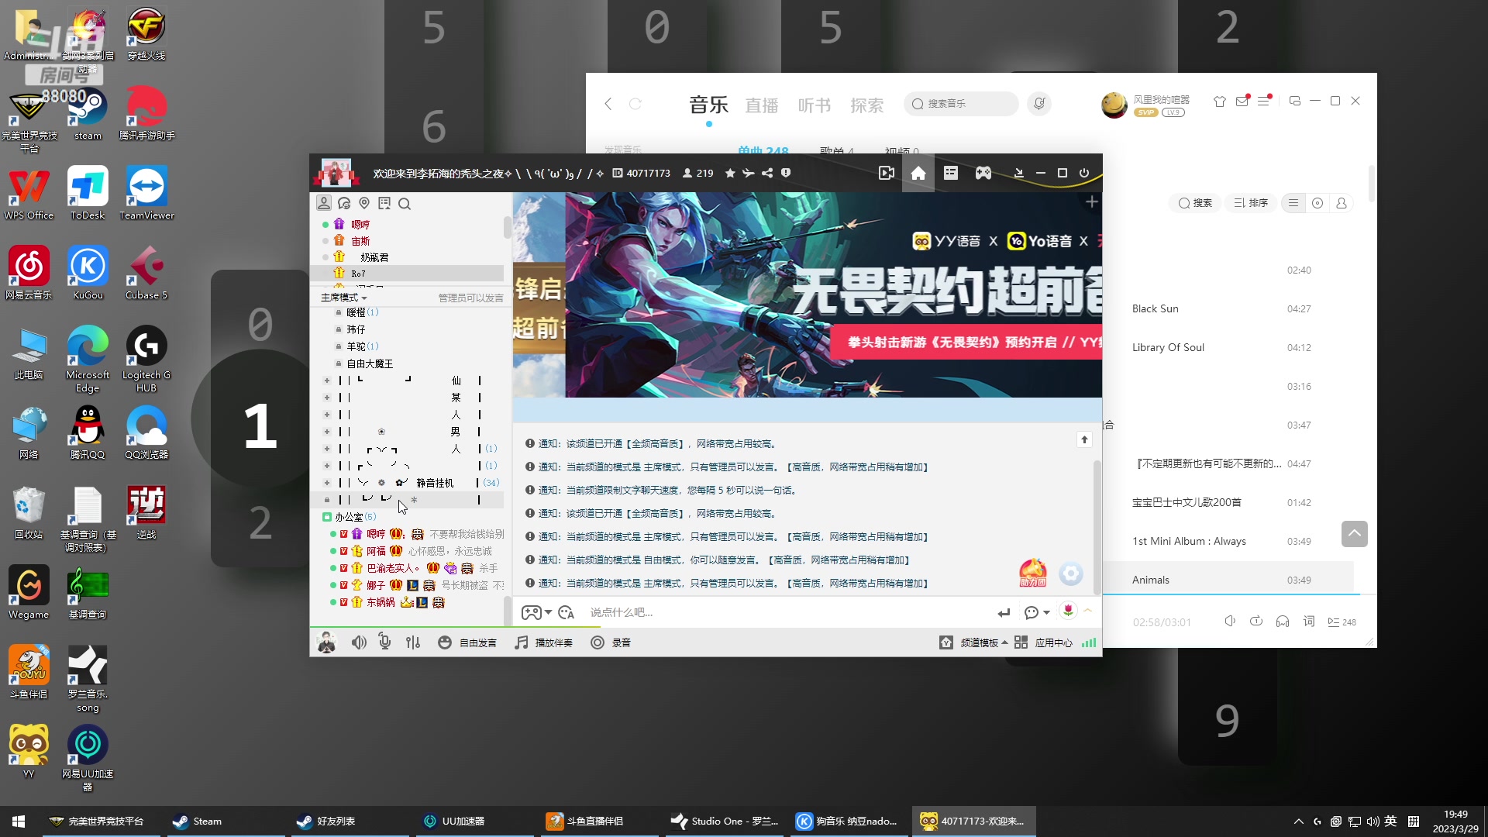Click the search magnifier in YY channel sidebar
Viewport: 1488px width, 837px height.
pyautogui.click(x=405, y=203)
